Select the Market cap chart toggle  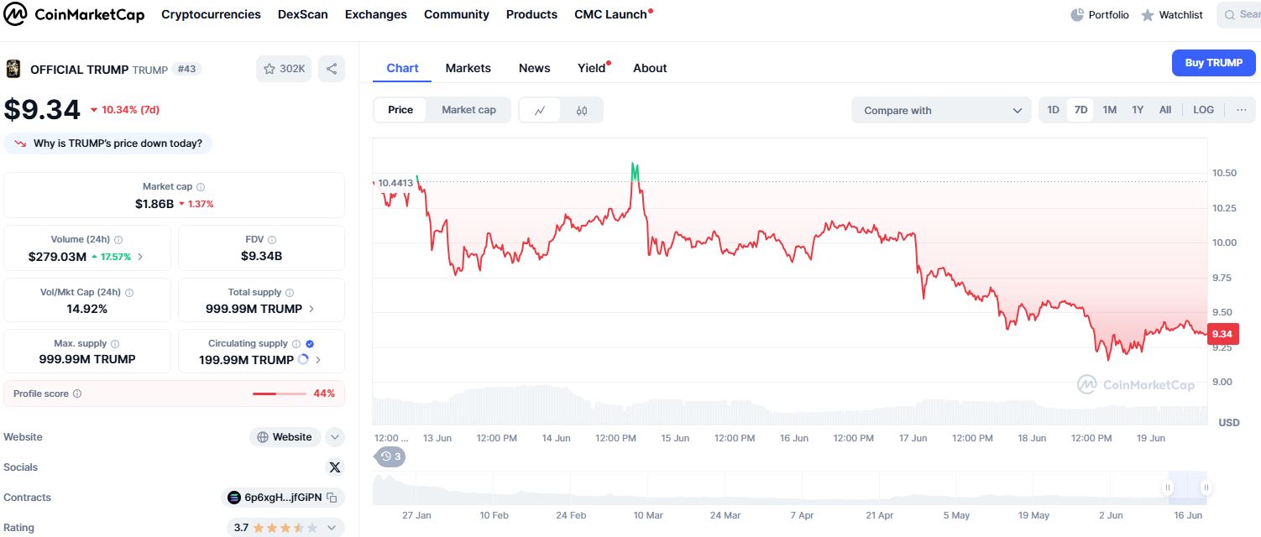[x=468, y=110]
